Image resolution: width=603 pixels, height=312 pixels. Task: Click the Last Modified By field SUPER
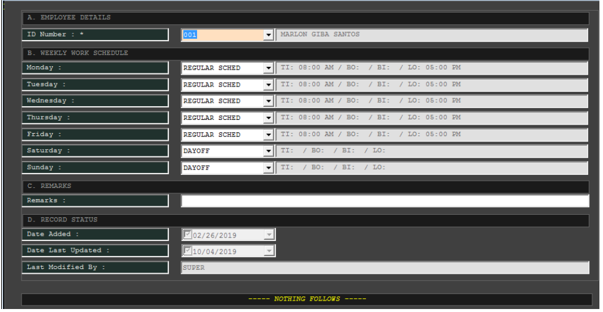tap(384, 268)
